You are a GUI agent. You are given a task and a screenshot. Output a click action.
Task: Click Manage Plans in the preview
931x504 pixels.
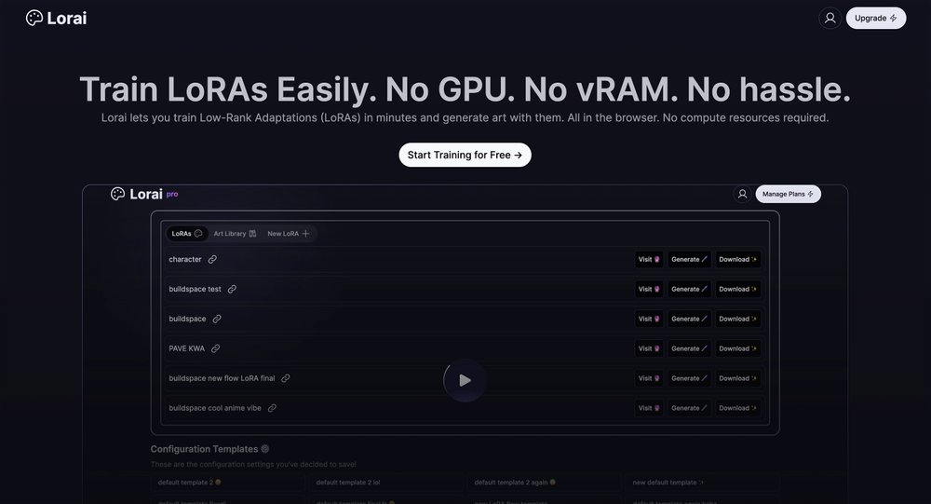tap(788, 194)
